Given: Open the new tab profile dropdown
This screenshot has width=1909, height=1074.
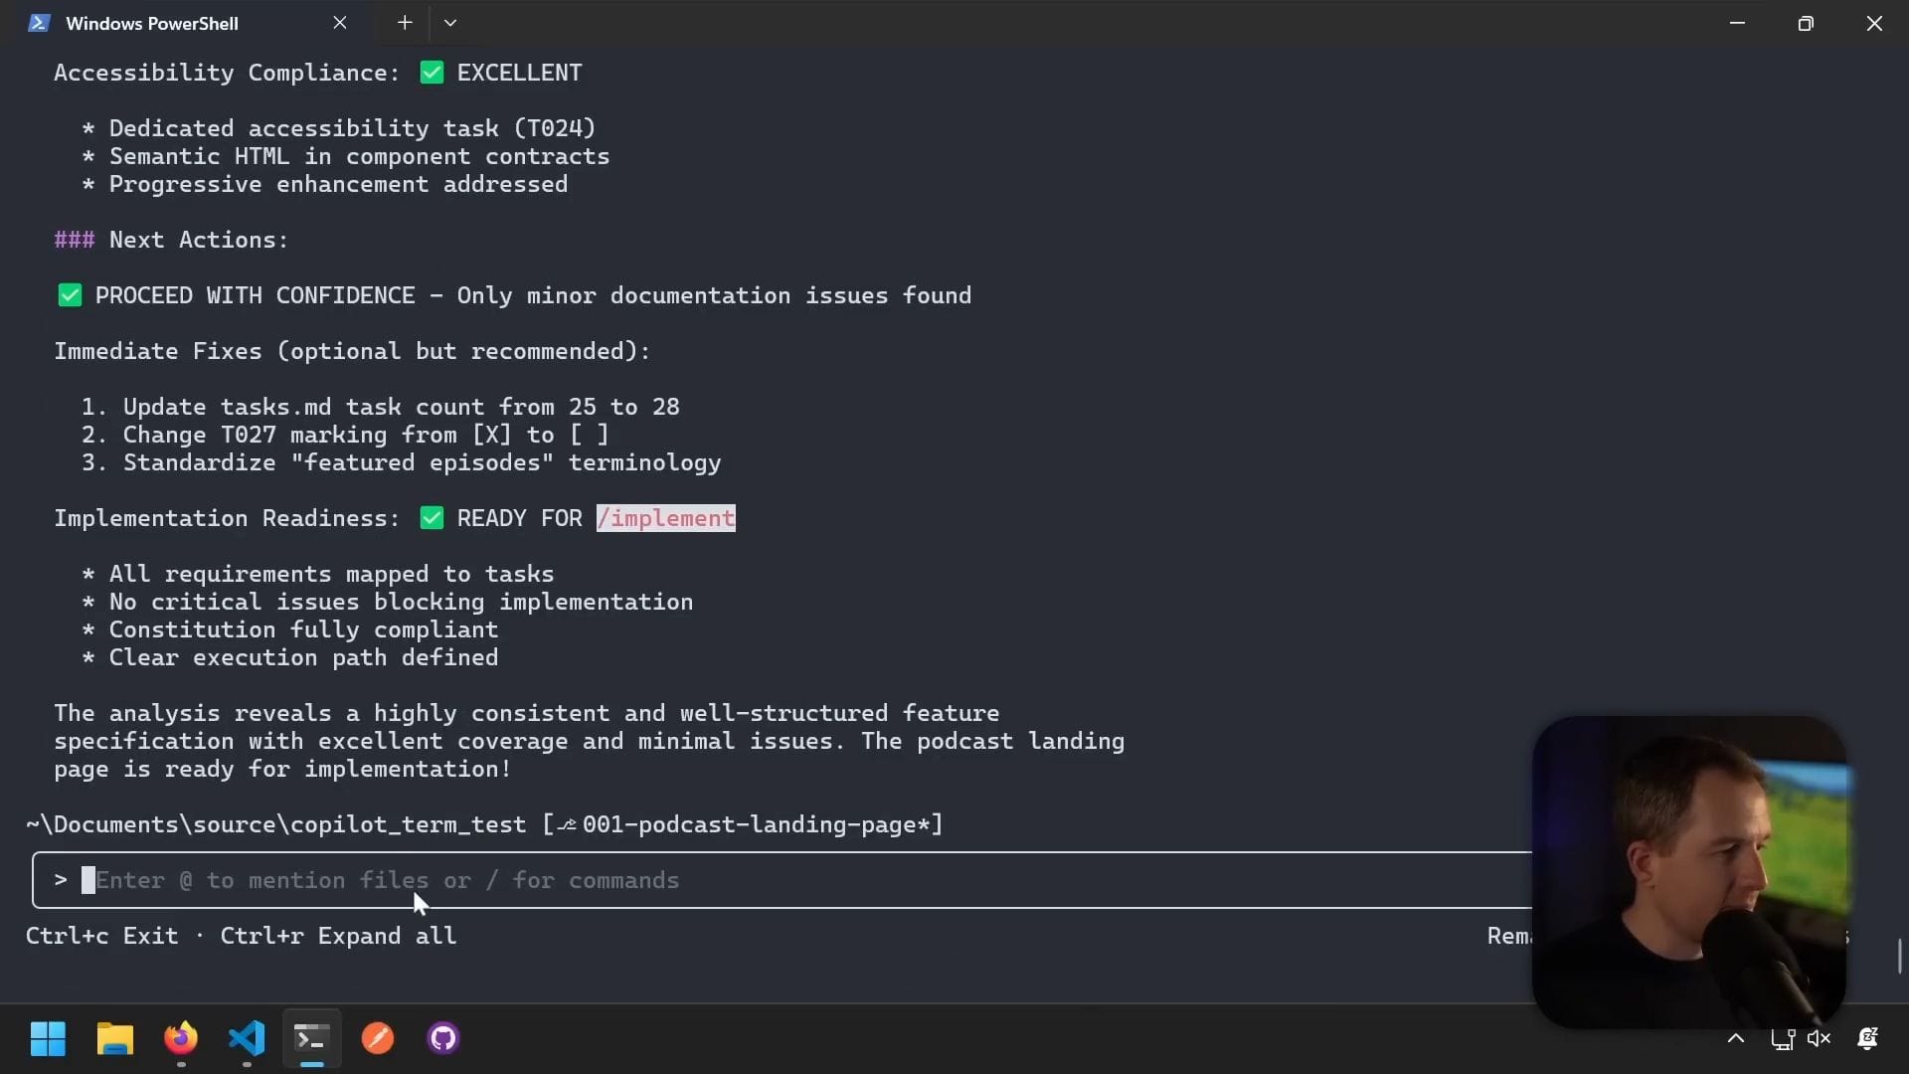Looking at the screenshot, I should [450, 23].
